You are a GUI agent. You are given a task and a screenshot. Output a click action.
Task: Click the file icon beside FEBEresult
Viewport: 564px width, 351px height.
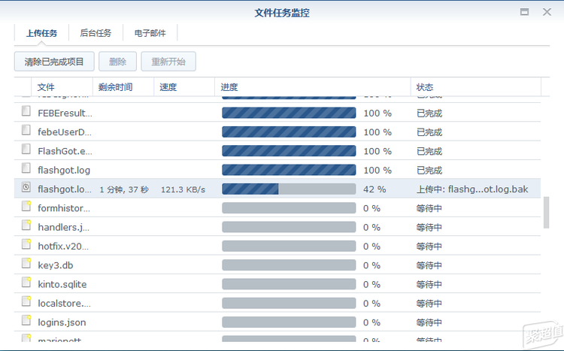(x=26, y=113)
